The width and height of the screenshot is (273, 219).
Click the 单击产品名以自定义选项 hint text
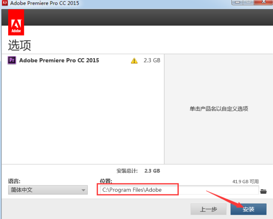(x=219, y=109)
